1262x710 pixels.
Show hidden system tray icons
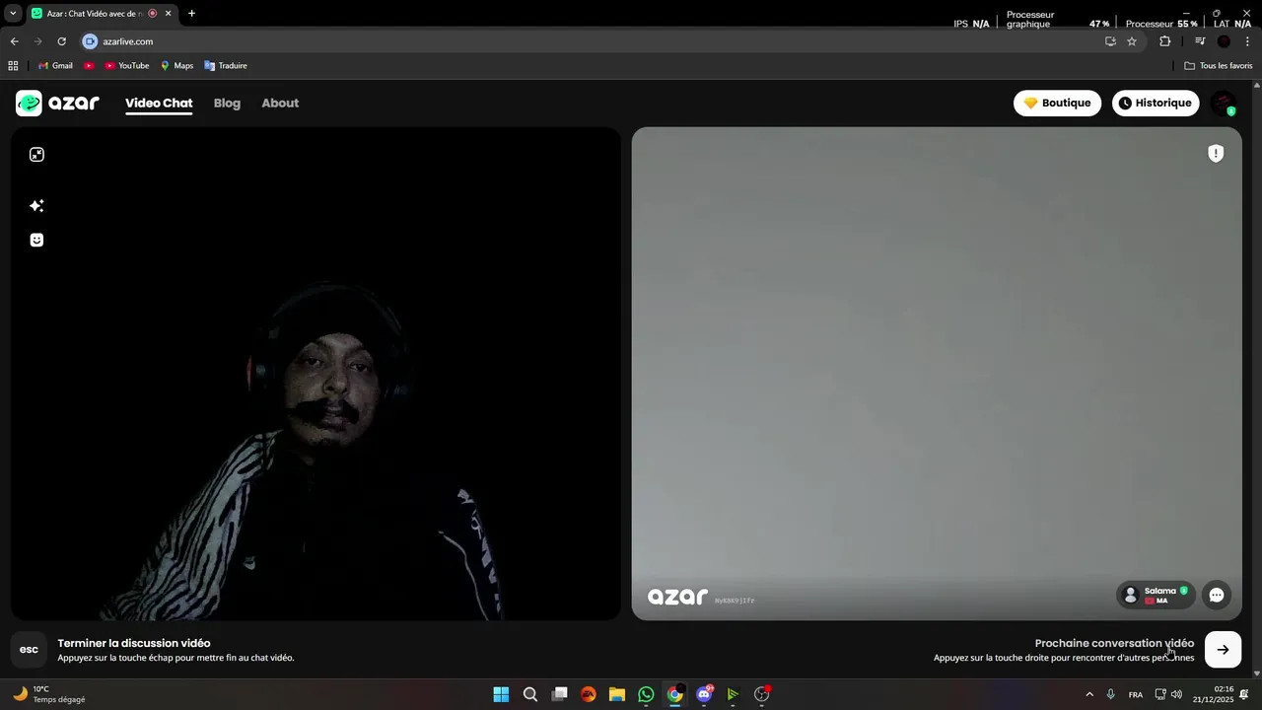[1088, 694]
